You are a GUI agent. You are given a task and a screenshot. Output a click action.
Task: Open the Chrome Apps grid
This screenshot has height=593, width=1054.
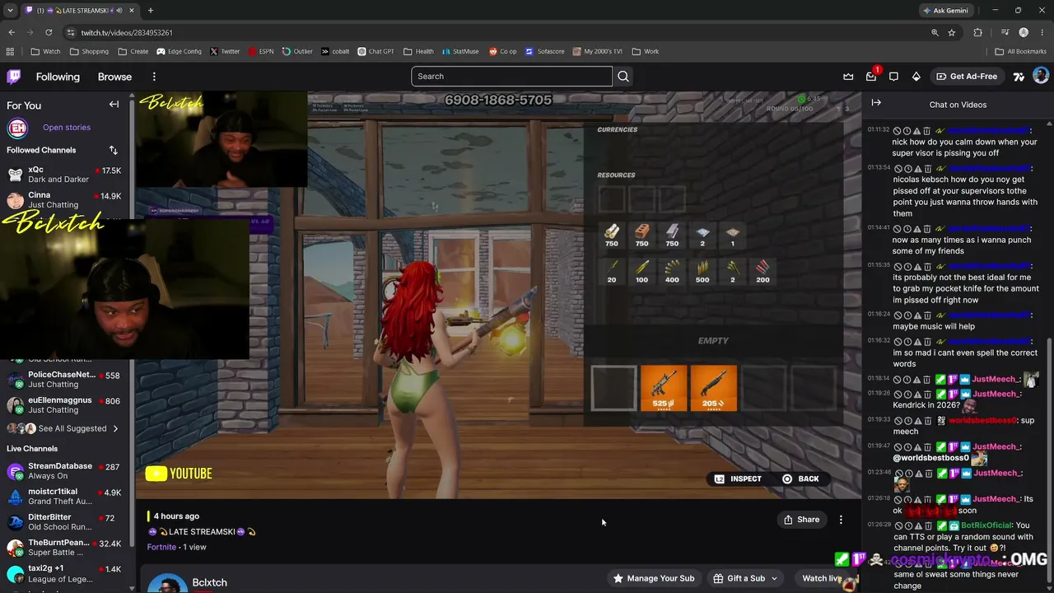coord(10,51)
